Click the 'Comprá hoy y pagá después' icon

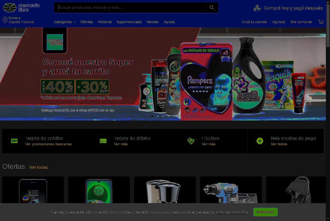coord(257,8)
